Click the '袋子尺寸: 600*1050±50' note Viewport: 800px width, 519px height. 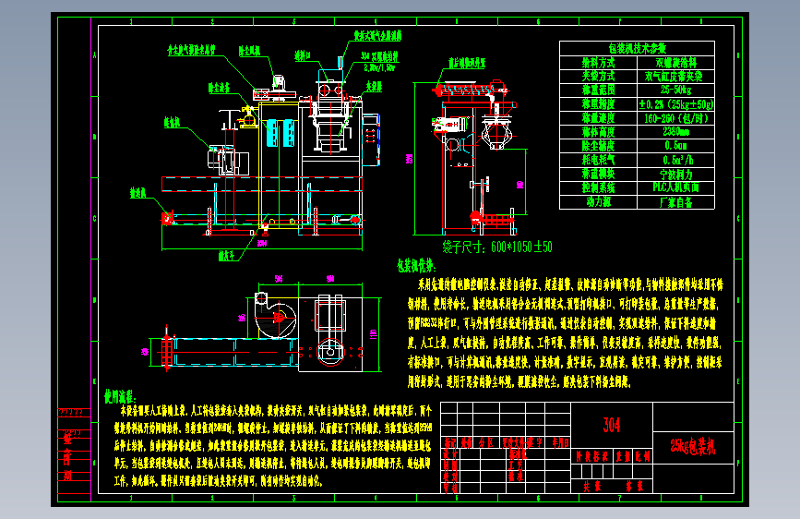click(x=497, y=247)
